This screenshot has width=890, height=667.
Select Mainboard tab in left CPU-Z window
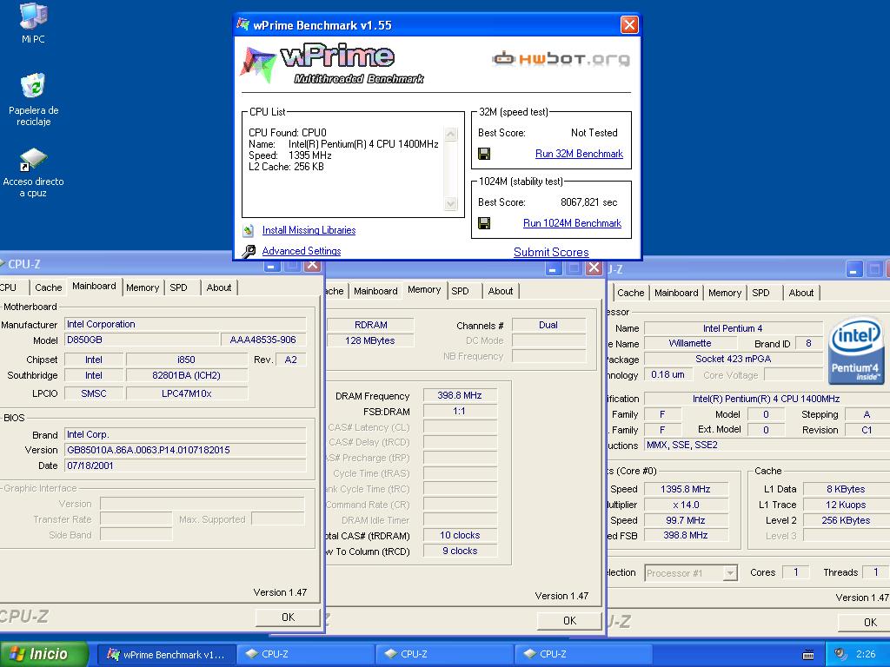pos(94,287)
